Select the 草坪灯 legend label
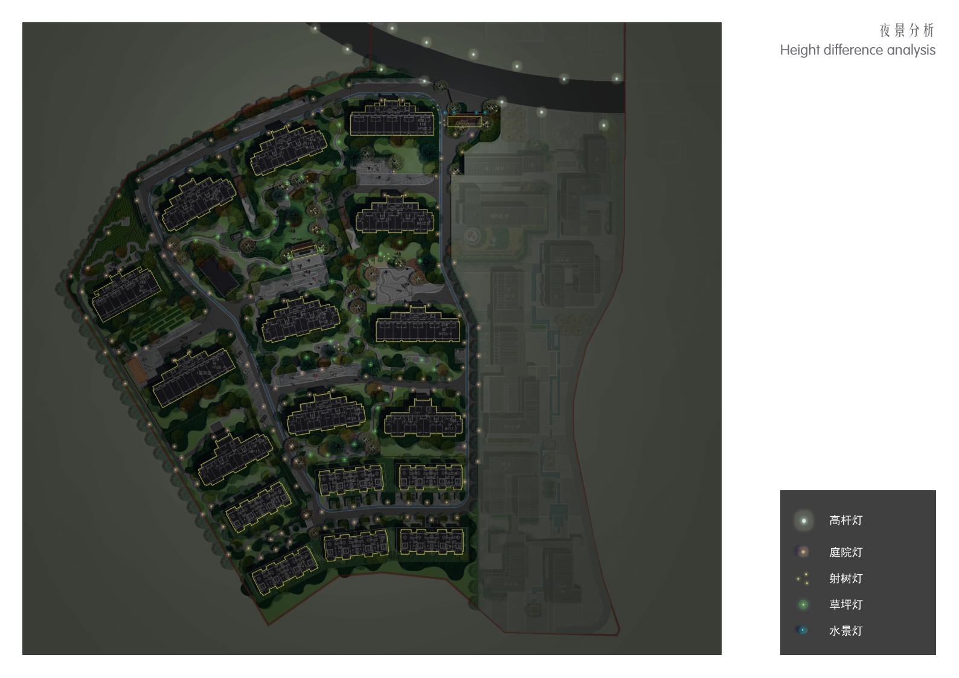Screen dimensions: 959x678 pos(845,604)
